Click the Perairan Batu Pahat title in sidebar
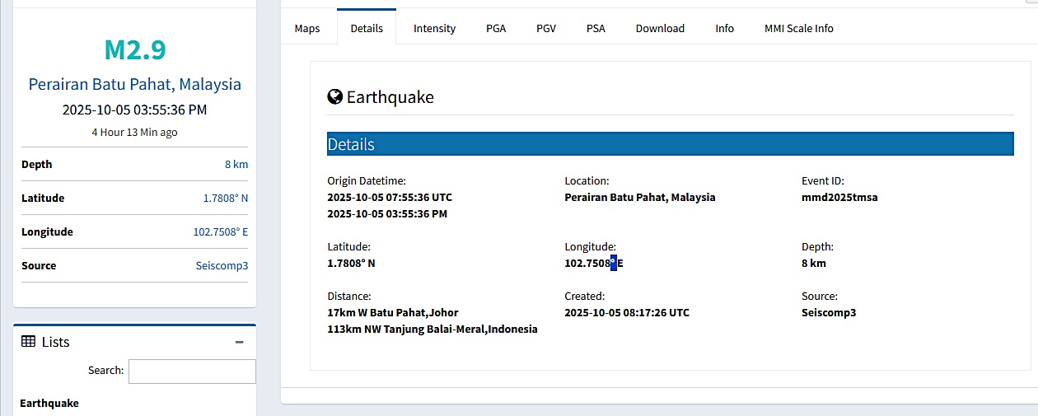Viewport: 1038px width, 416px height. click(x=135, y=84)
